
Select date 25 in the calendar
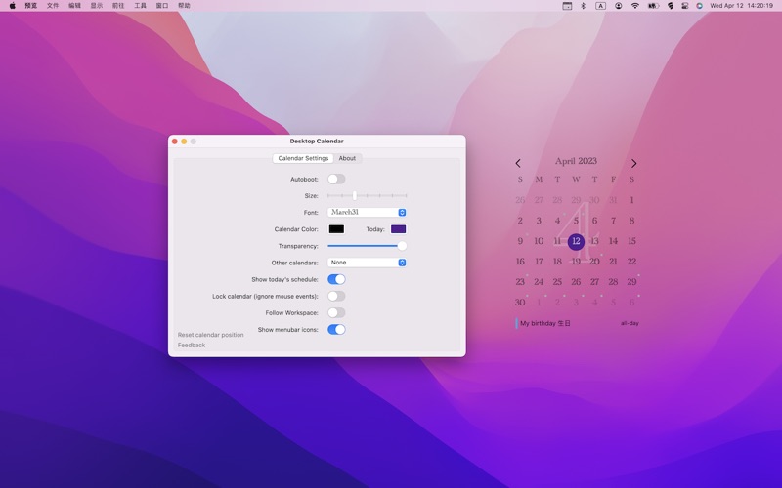tap(557, 282)
